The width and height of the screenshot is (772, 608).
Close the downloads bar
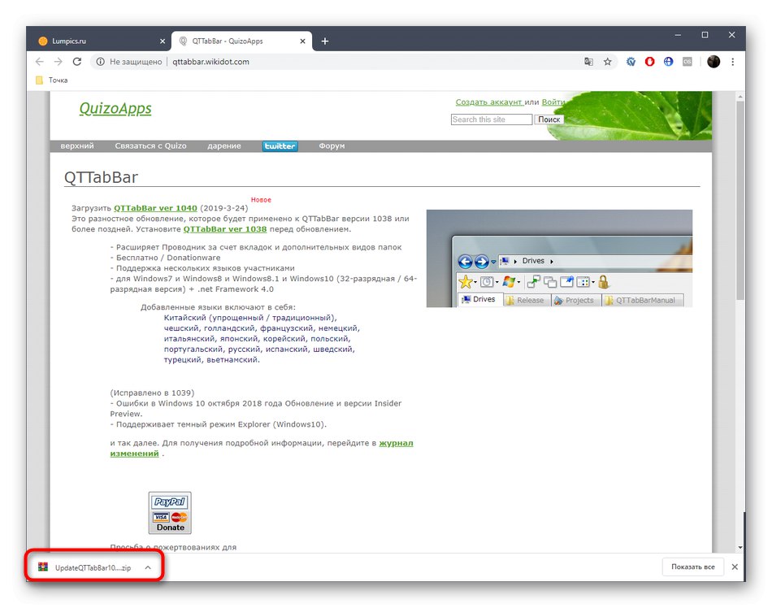click(735, 567)
